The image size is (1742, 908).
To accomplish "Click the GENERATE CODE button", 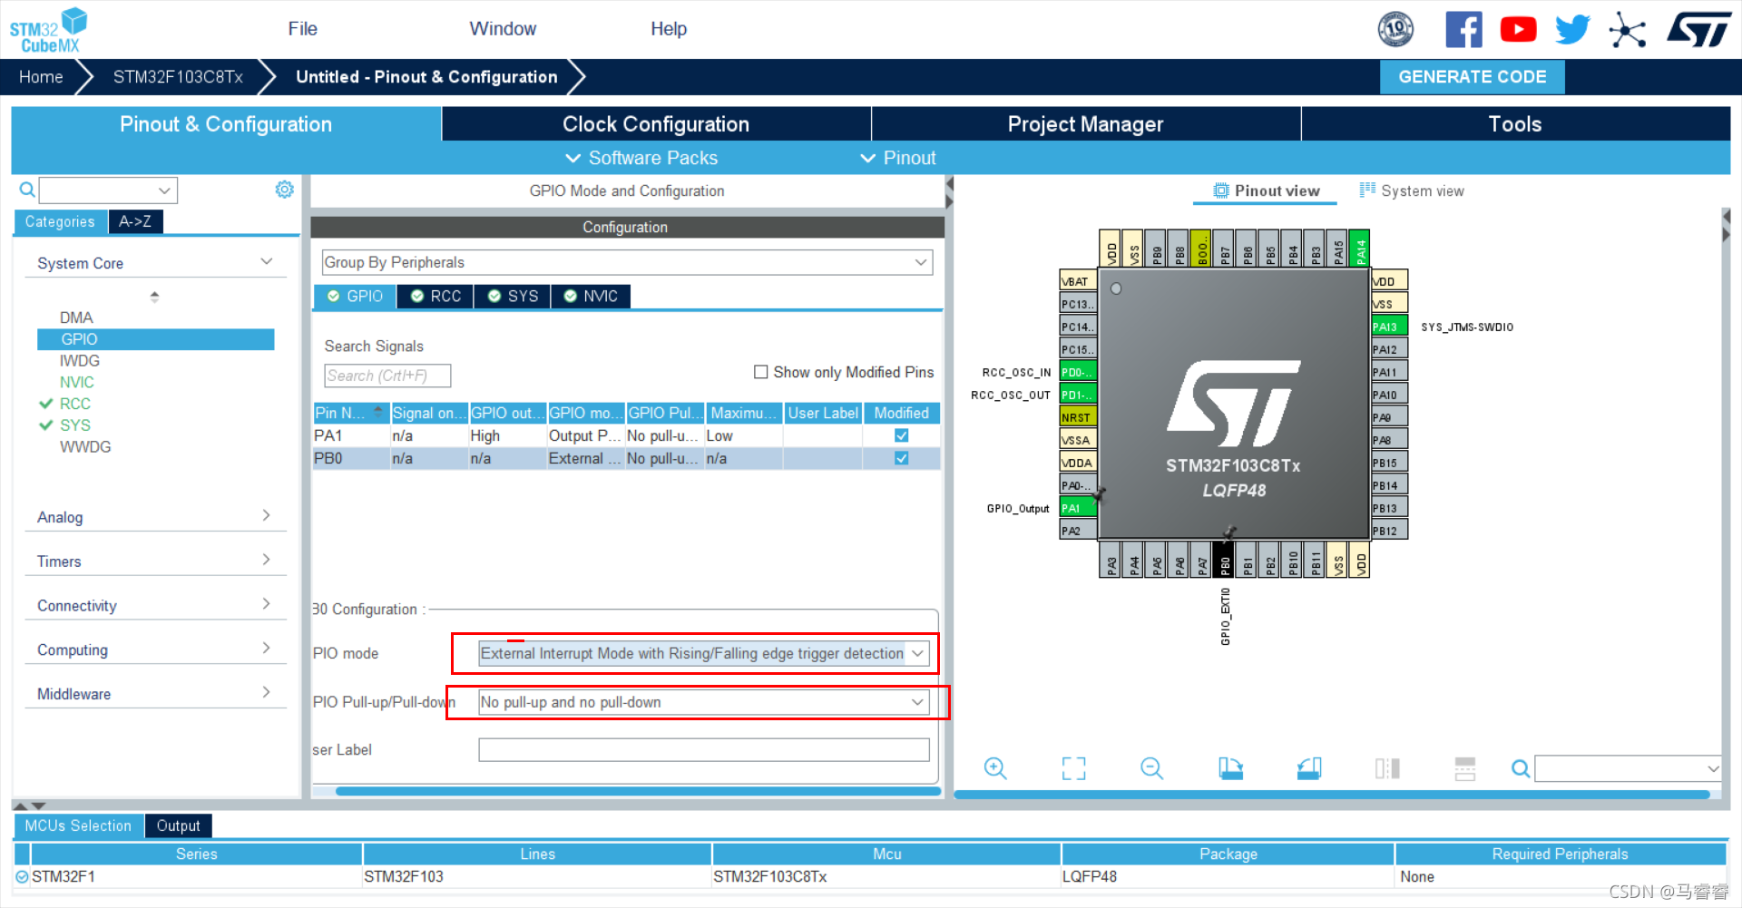I will tap(1473, 77).
